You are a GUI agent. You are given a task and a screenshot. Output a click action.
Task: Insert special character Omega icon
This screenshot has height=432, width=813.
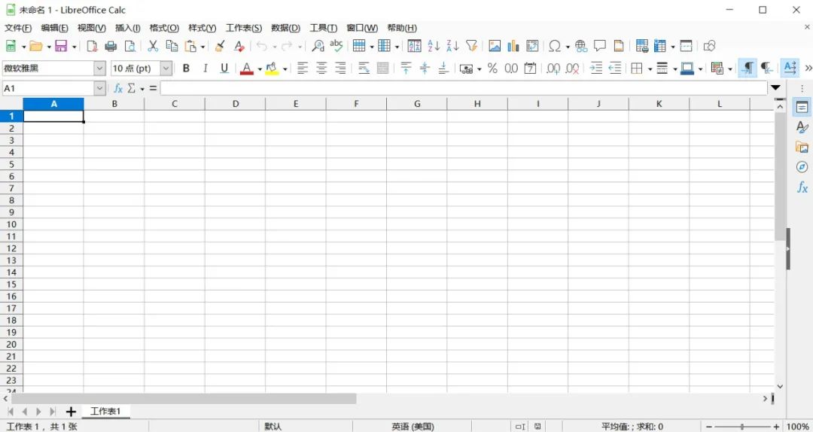pos(555,46)
